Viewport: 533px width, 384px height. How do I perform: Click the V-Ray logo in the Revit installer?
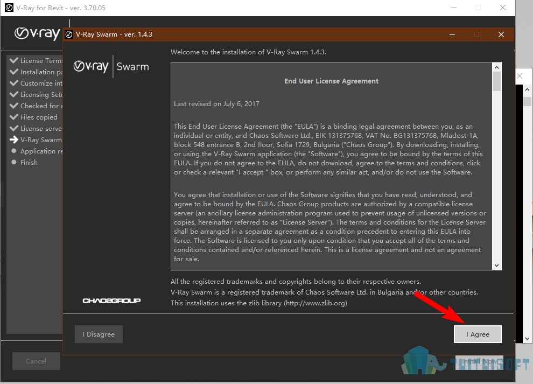pos(37,33)
